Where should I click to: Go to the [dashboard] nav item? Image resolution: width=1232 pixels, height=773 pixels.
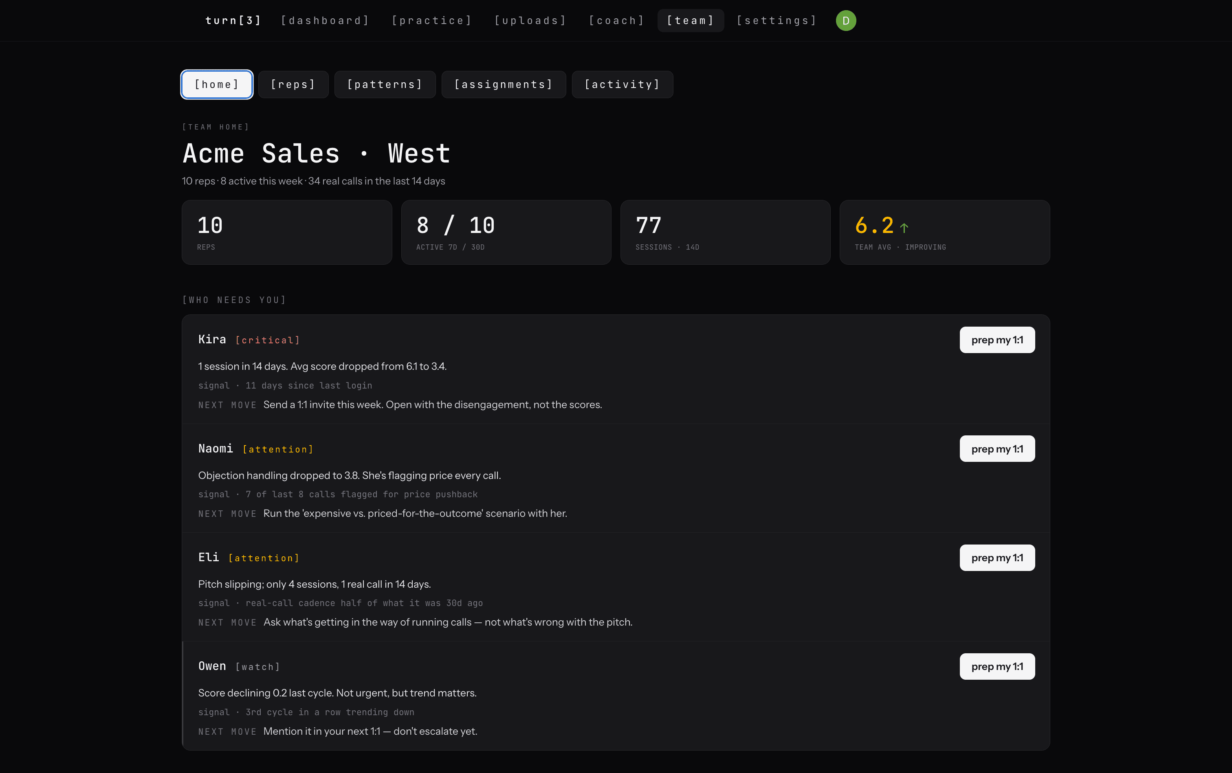[325, 20]
